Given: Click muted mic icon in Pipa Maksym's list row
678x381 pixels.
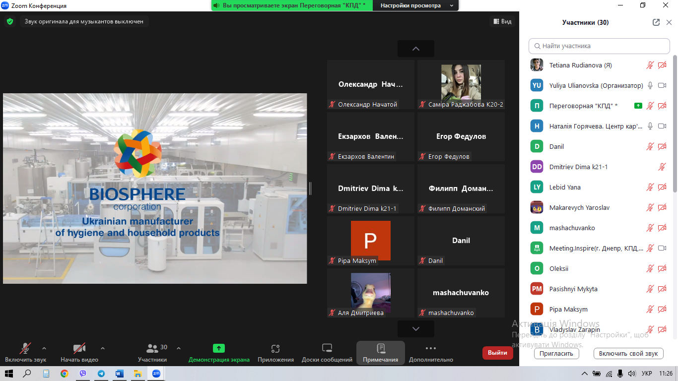Looking at the screenshot, I should click(650, 309).
